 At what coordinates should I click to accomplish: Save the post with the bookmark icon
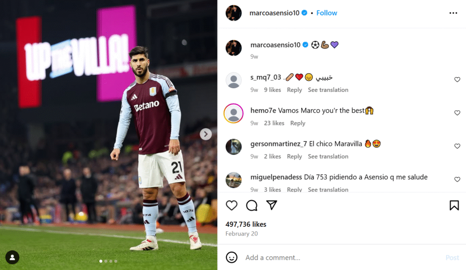pyautogui.click(x=454, y=205)
